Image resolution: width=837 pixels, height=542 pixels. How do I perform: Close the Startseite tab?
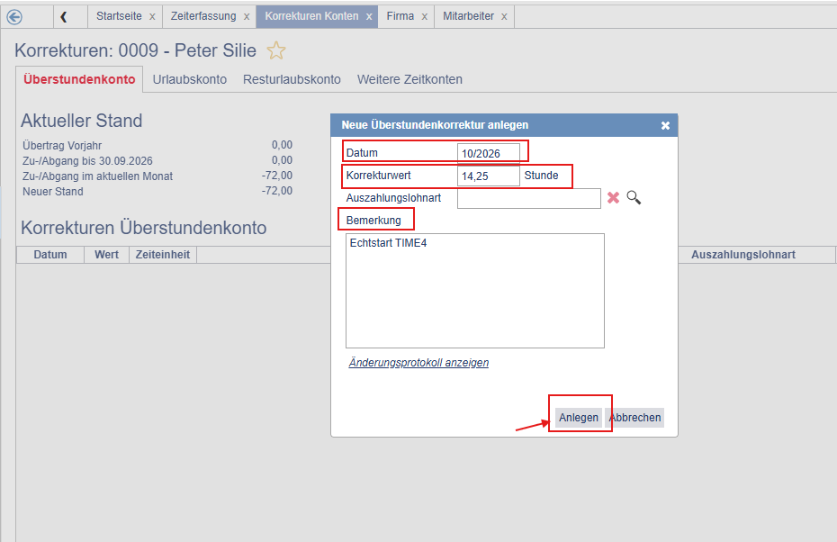click(152, 16)
